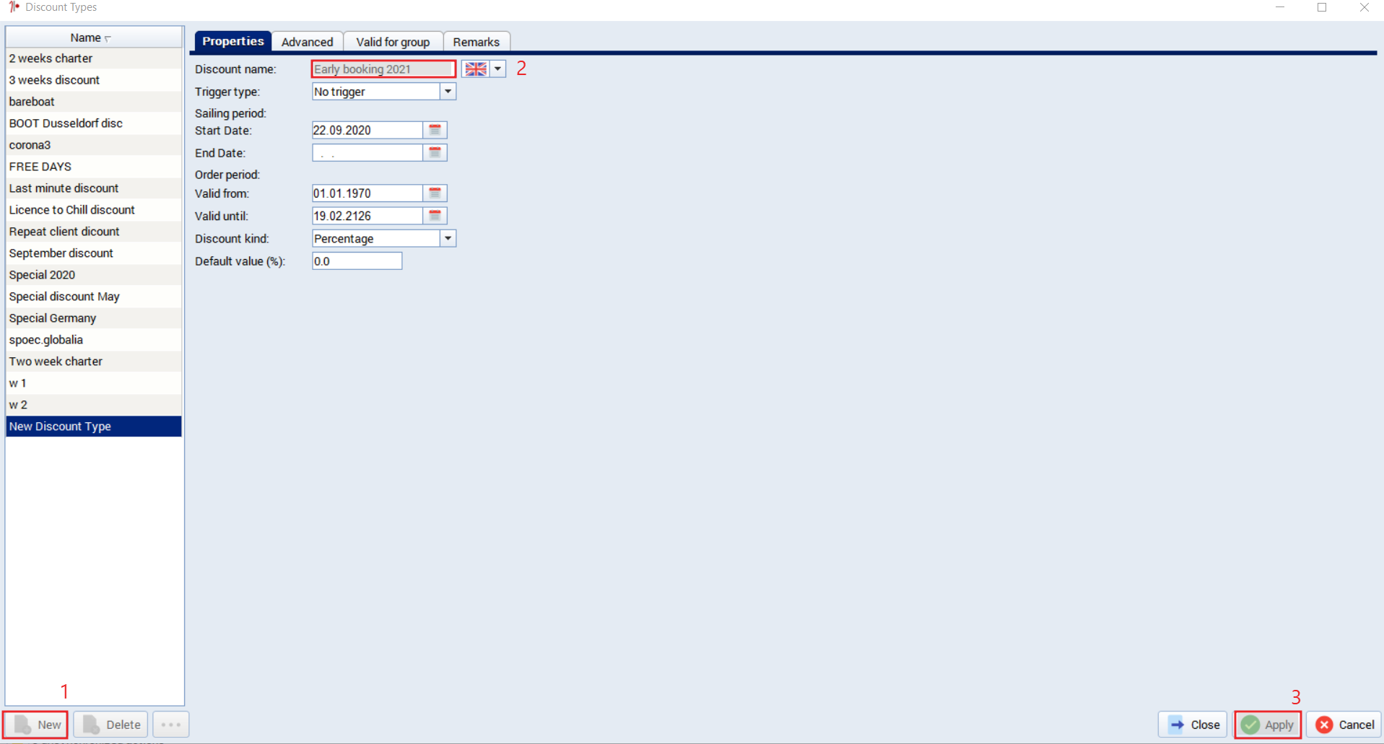This screenshot has width=1384, height=744.
Task: Open the Trigger type dropdown
Action: 448,92
